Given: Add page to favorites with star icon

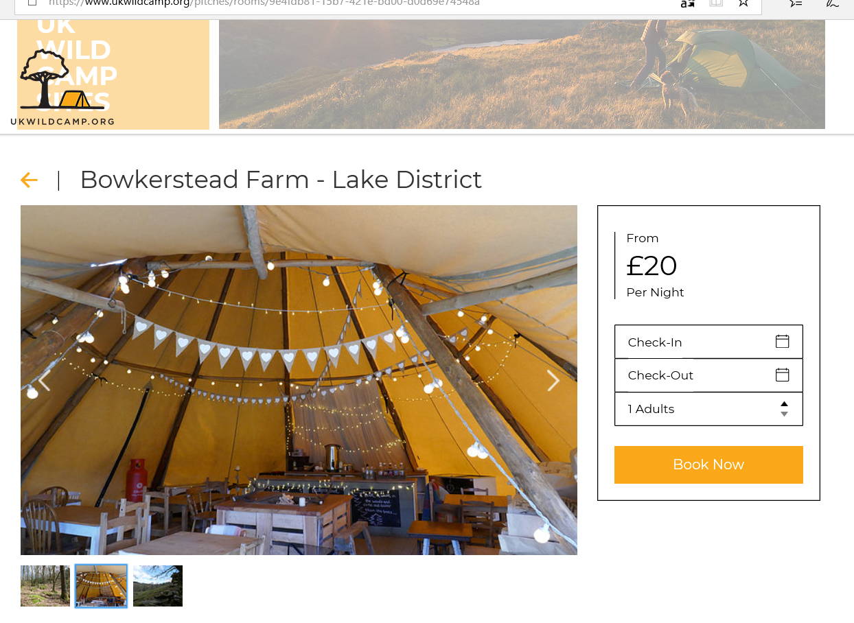Looking at the screenshot, I should point(743,3).
